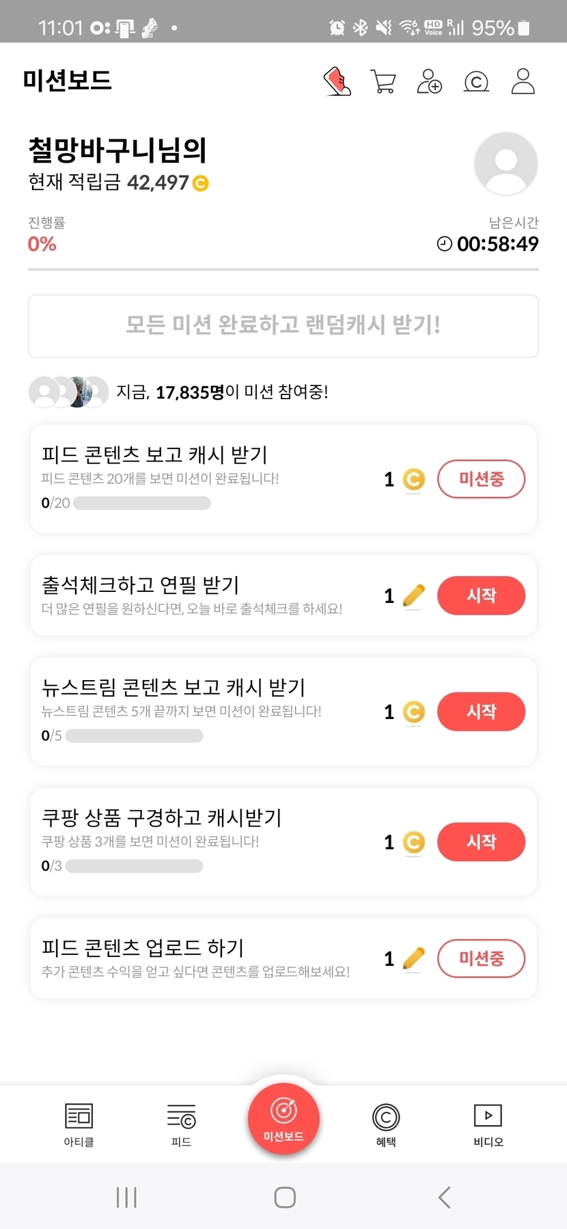Tap the gold coin beside 42,497
This screenshot has height=1229, width=567.
point(201,183)
